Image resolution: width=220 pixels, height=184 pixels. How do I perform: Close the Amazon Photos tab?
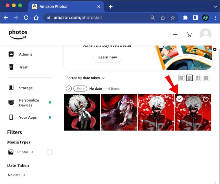click(x=99, y=7)
